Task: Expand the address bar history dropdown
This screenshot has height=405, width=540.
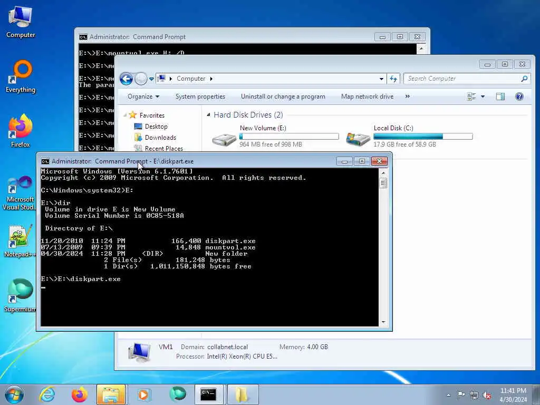Action: pos(381,79)
